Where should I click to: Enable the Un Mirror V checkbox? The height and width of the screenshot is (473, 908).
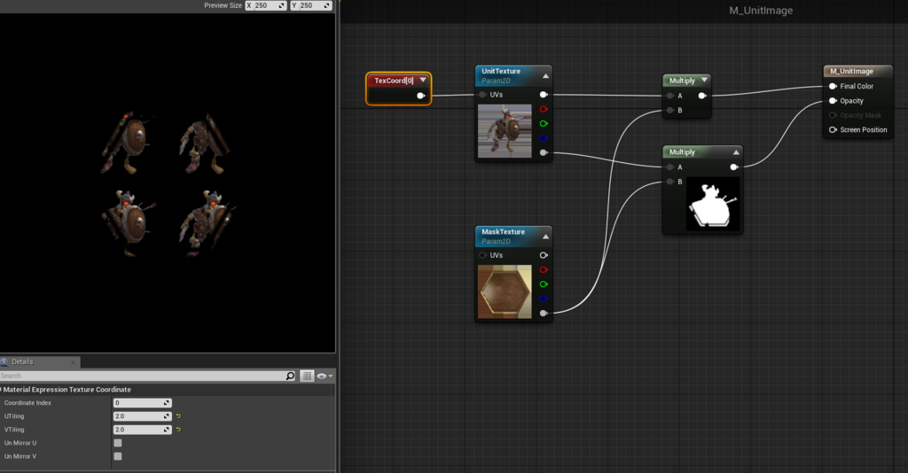(118, 456)
